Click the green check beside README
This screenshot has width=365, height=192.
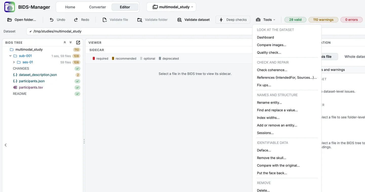click(78, 94)
